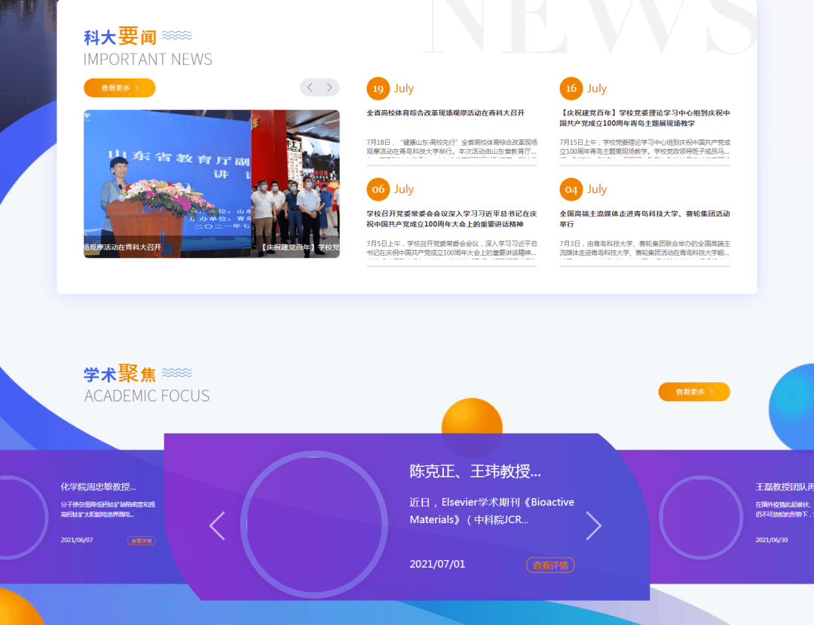Click summary text starting 7月15日上午

644,147
